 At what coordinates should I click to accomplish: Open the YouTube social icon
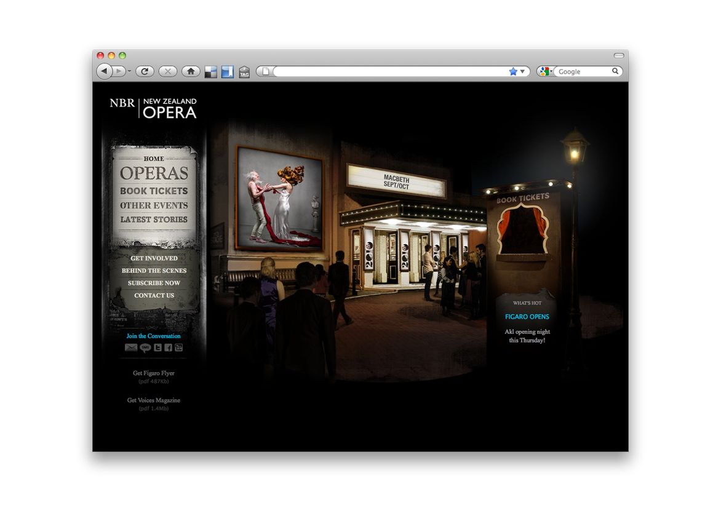[x=179, y=347]
